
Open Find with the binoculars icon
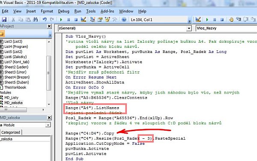(35, 20)
